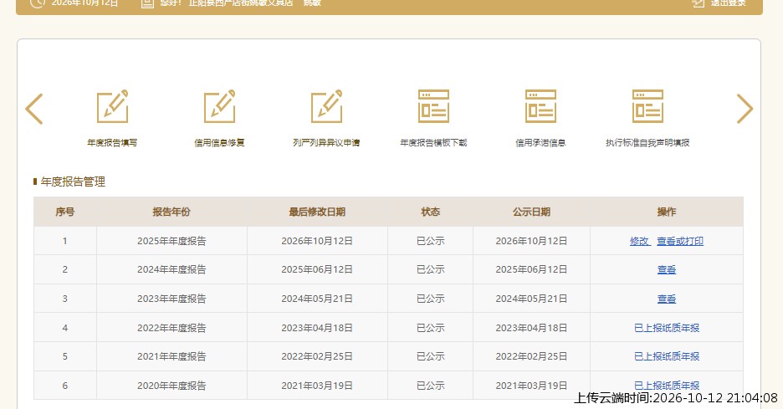Click the left carousel arrow
Image resolution: width=783 pixels, height=409 pixels.
pyautogui.click(x=34, y=109)
